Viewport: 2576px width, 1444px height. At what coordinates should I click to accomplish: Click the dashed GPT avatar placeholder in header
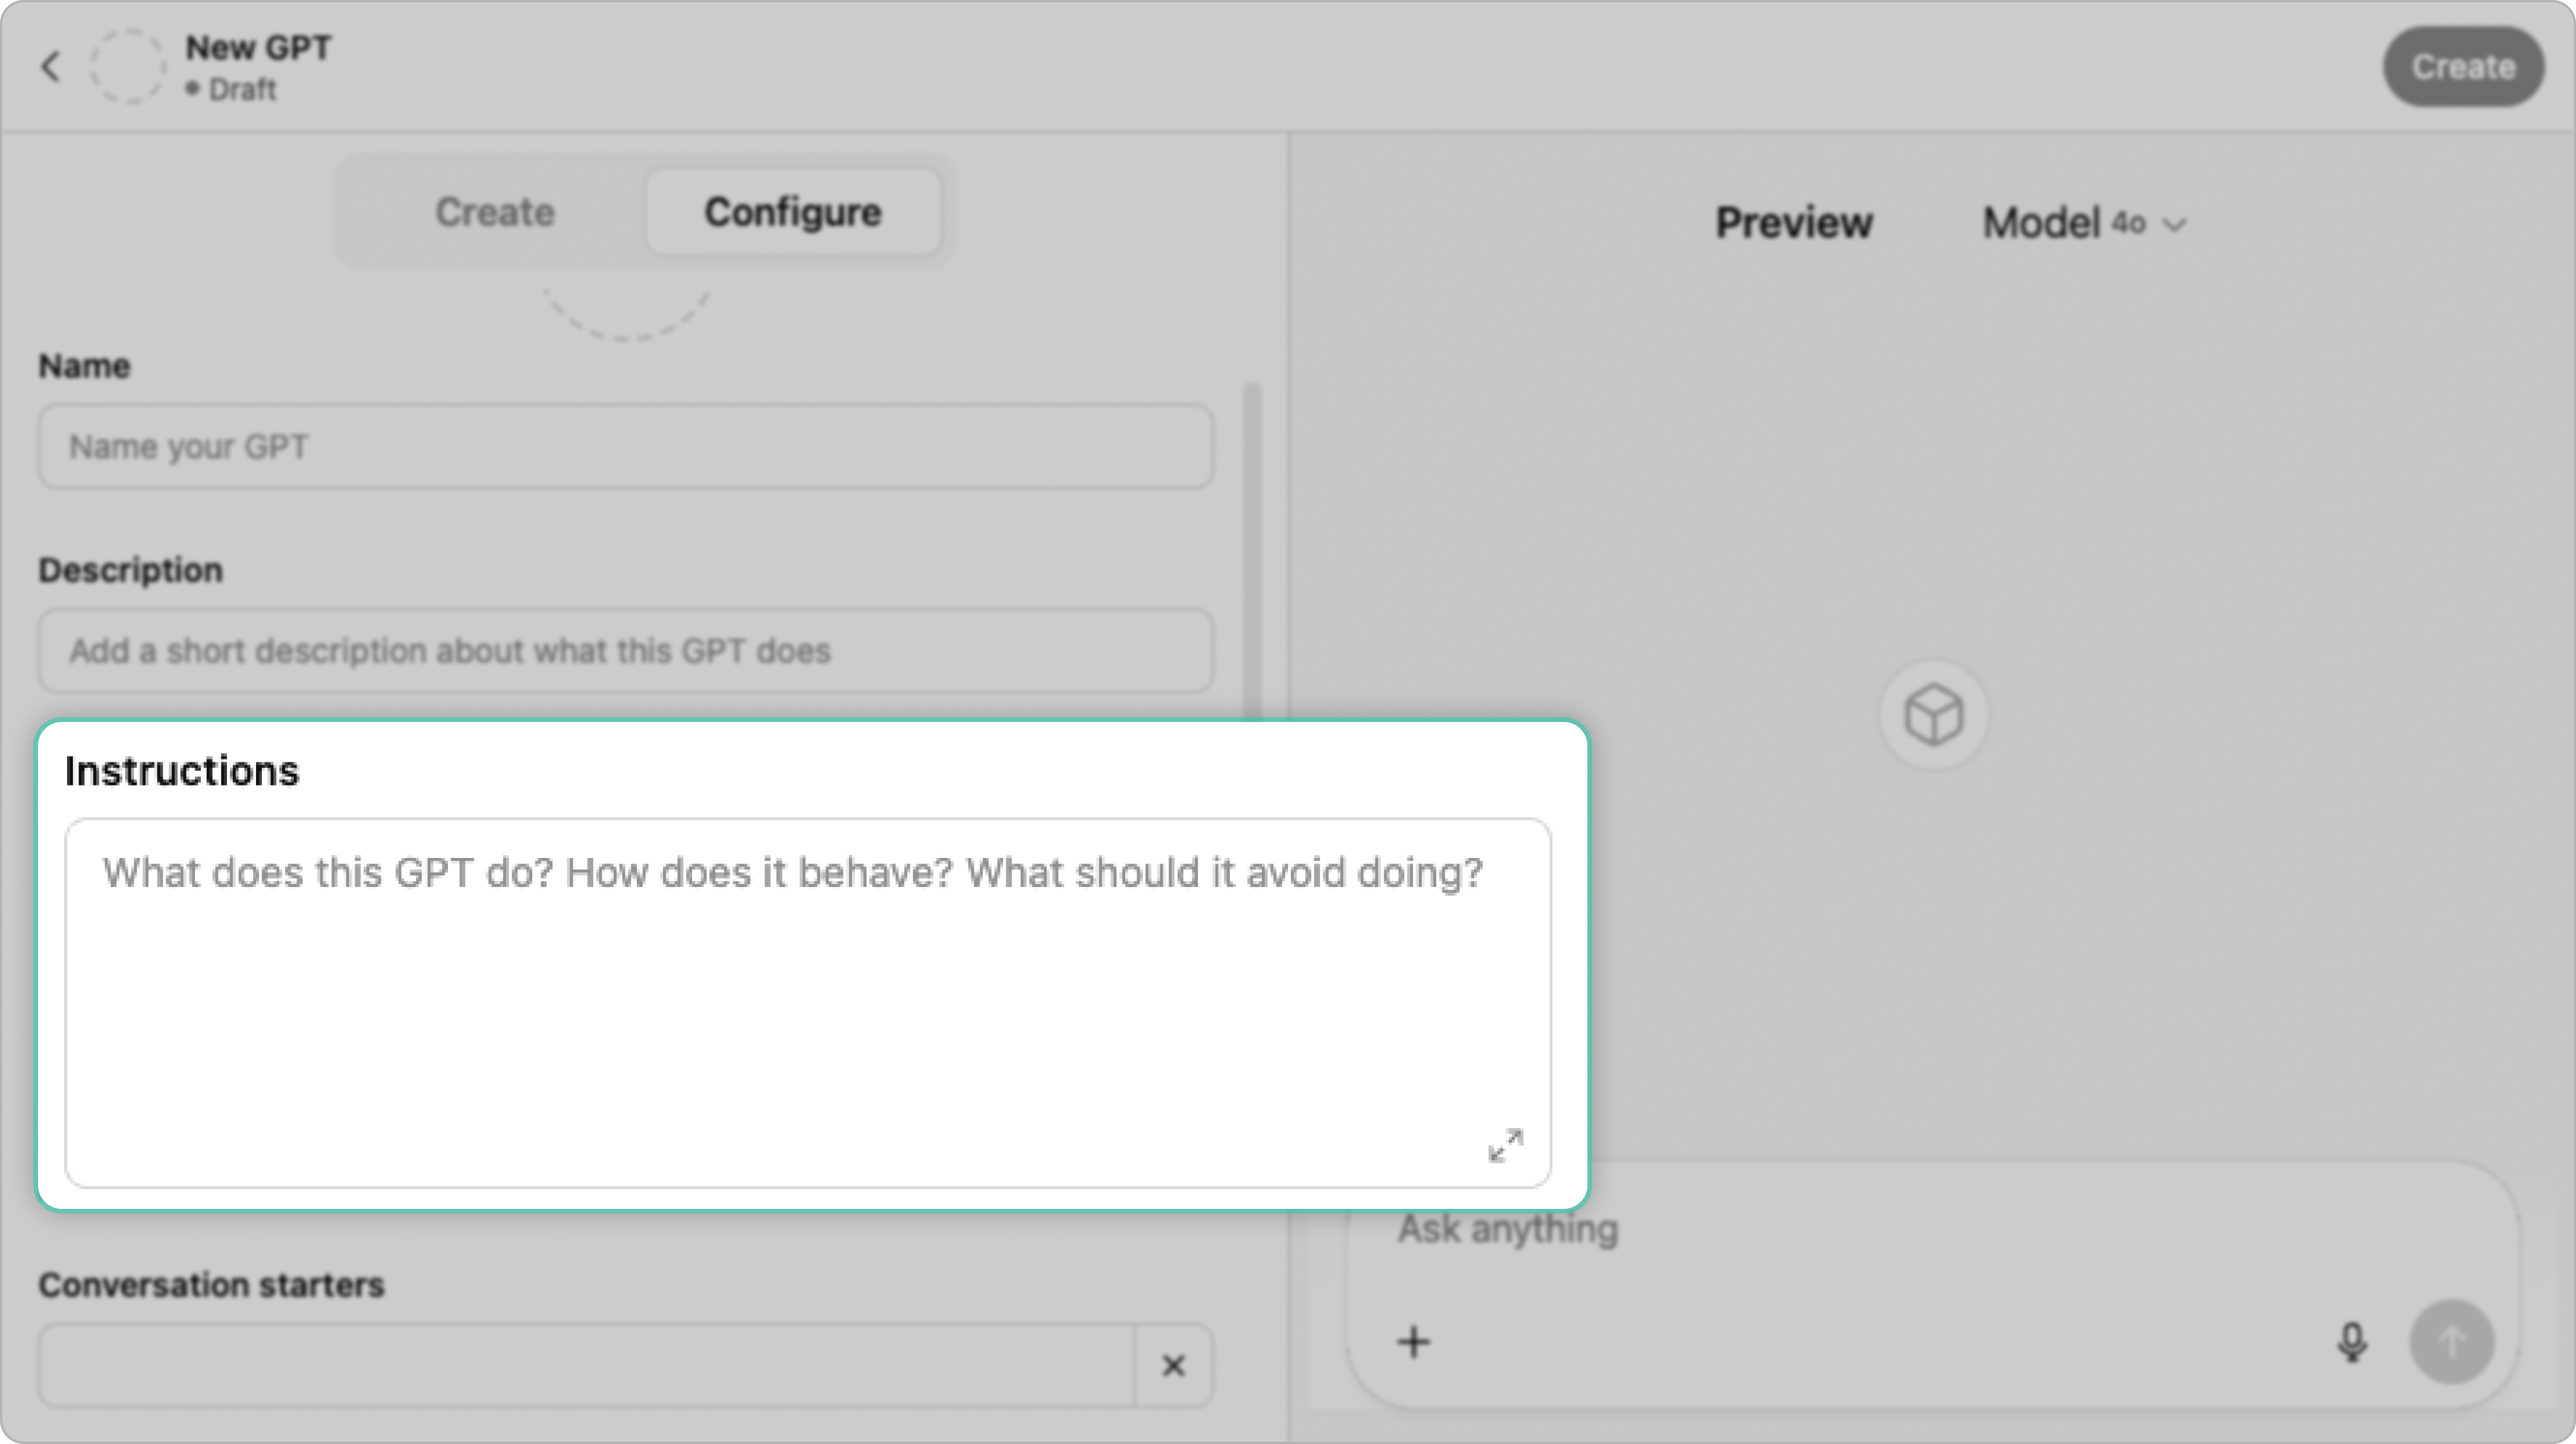[127, 67]
